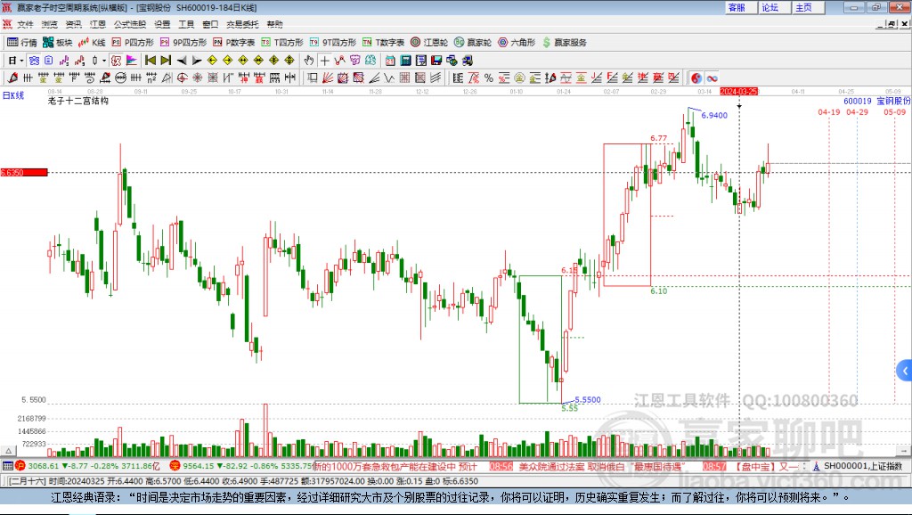Image resolution: width=912 pixels, height=515 pixels.
Task: Click the 客服 button in title bar
Action: point(740,7)
